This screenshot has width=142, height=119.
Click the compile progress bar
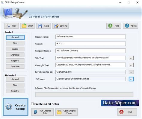[x=84, y=94]
